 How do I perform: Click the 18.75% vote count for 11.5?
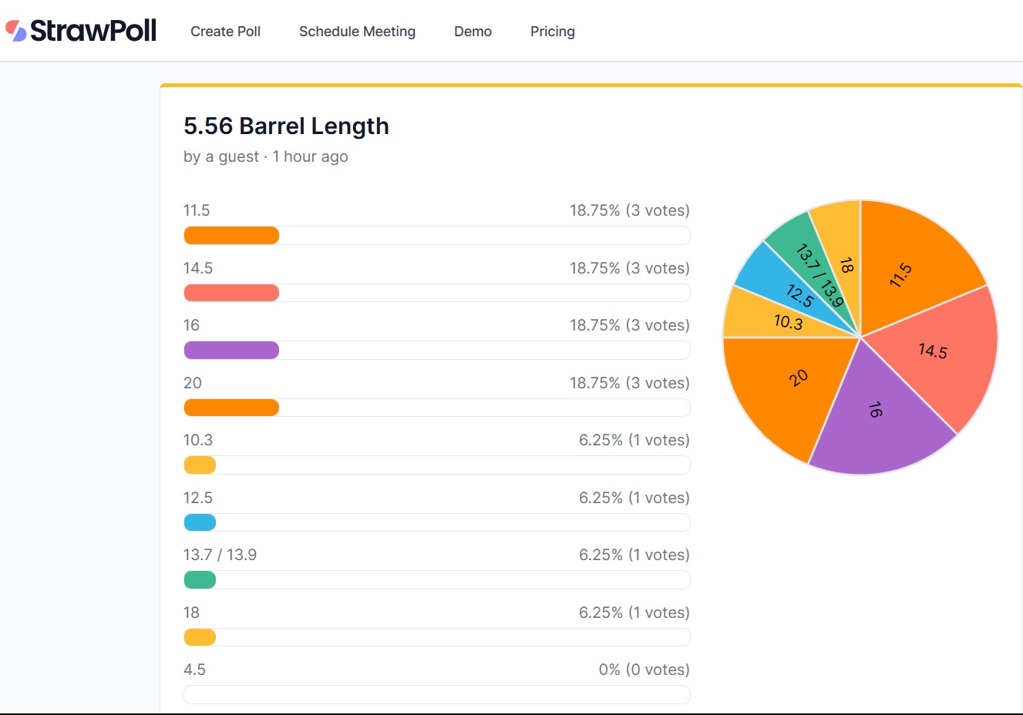point(630,210)
